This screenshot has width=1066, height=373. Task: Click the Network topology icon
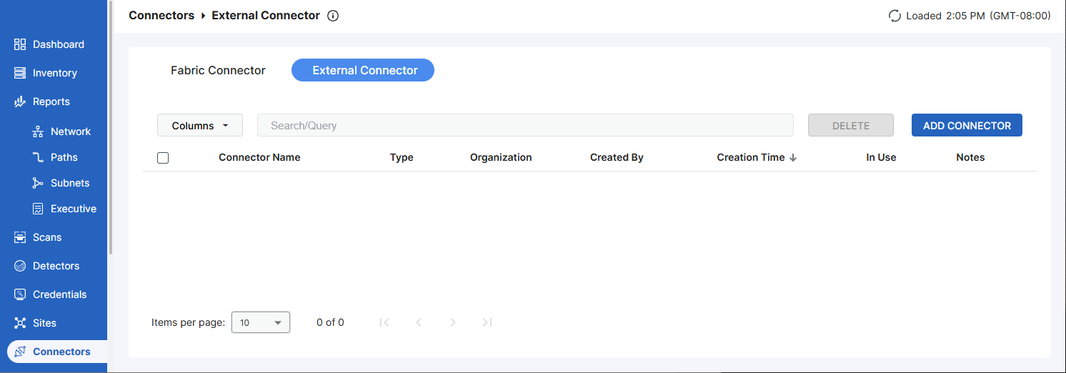pos(38,131)
